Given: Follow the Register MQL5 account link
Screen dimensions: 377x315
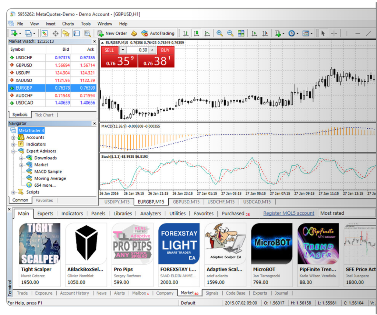Looking at the screenshot, I should (289, 213).
